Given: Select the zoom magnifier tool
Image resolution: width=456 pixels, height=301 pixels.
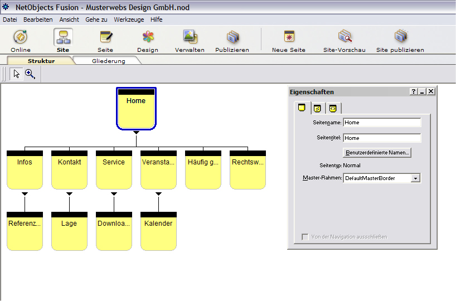Looking at the screenshot, I should [30, 74].
